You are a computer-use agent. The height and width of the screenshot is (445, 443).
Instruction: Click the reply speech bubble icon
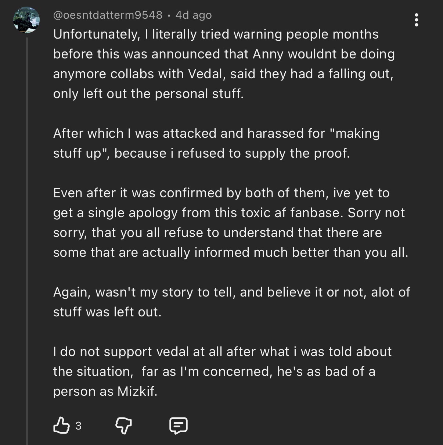point(179,426)
